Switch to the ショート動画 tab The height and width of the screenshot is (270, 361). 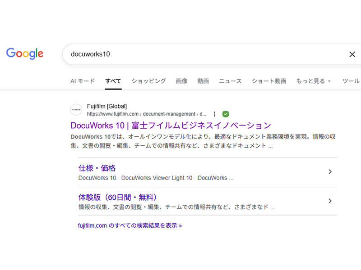point(268,81)
